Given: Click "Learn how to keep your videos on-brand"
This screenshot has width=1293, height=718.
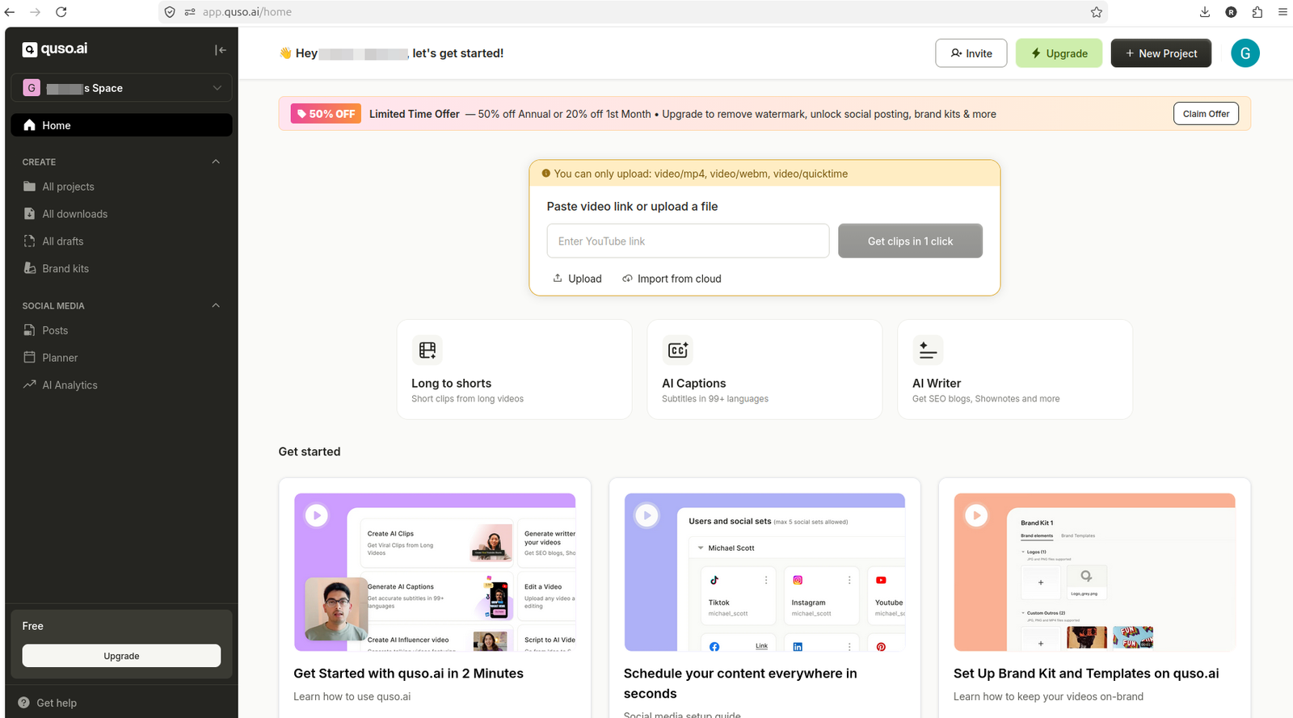Looking at the screenshot, I should pyautogui.click(x=1048, y=697).
